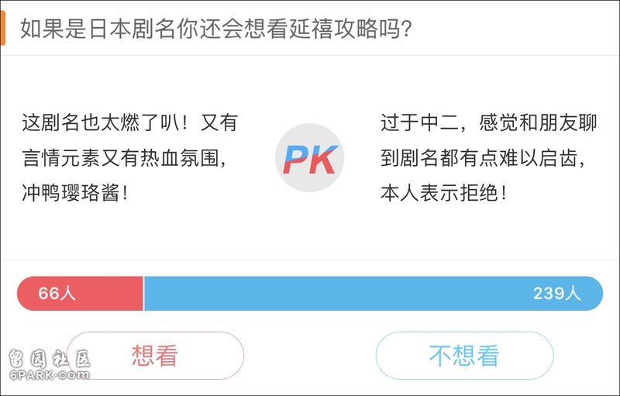This screenshot has width=620, height=396.
Task: Click the line 言情元素又有热血氛围
Action: 124,158
